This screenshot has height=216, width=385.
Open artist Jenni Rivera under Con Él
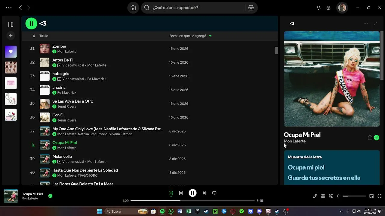pyautogui.click(x=67, y=120)
